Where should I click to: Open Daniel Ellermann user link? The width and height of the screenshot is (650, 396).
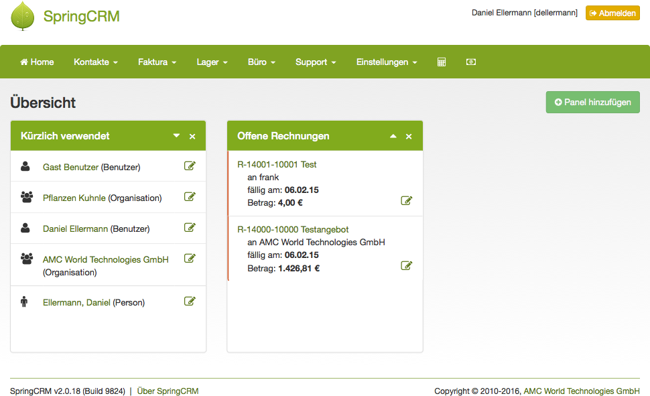pos(76,228)
